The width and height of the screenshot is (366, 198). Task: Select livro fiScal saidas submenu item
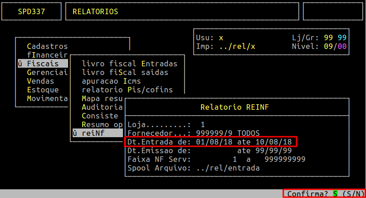tap(125, 72)
